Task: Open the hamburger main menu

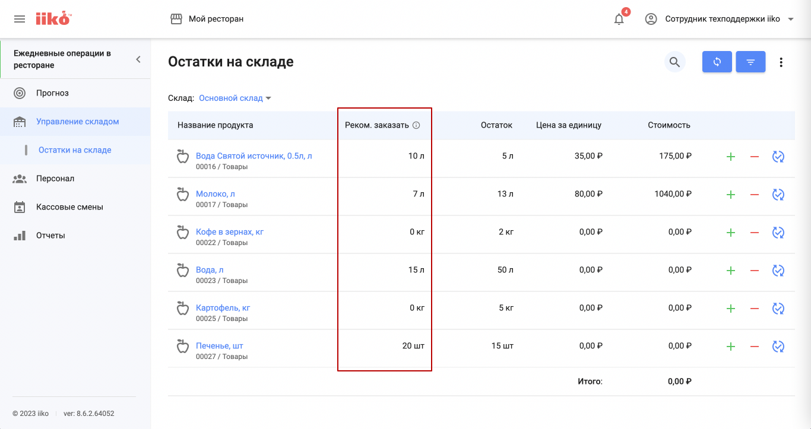Action: pyautogui.click(x=20, y=19)
